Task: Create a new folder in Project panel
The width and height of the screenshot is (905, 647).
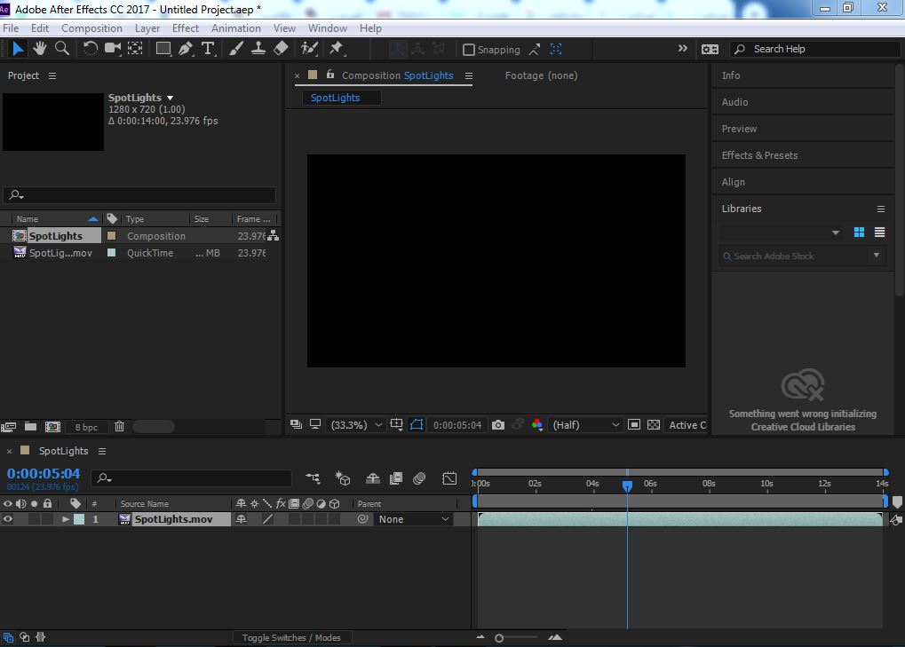Action: 30,427
